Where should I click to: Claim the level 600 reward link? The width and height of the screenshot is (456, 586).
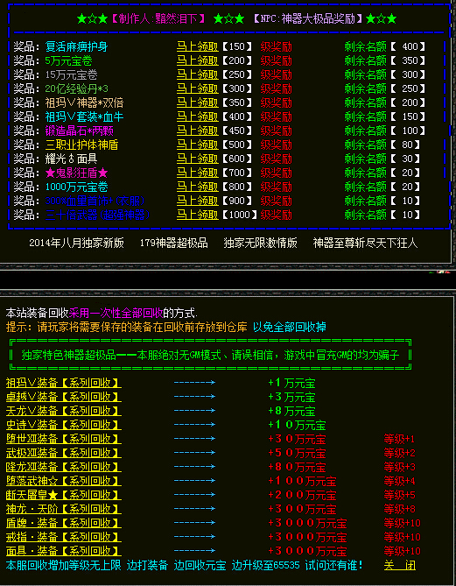pos(198,159)
